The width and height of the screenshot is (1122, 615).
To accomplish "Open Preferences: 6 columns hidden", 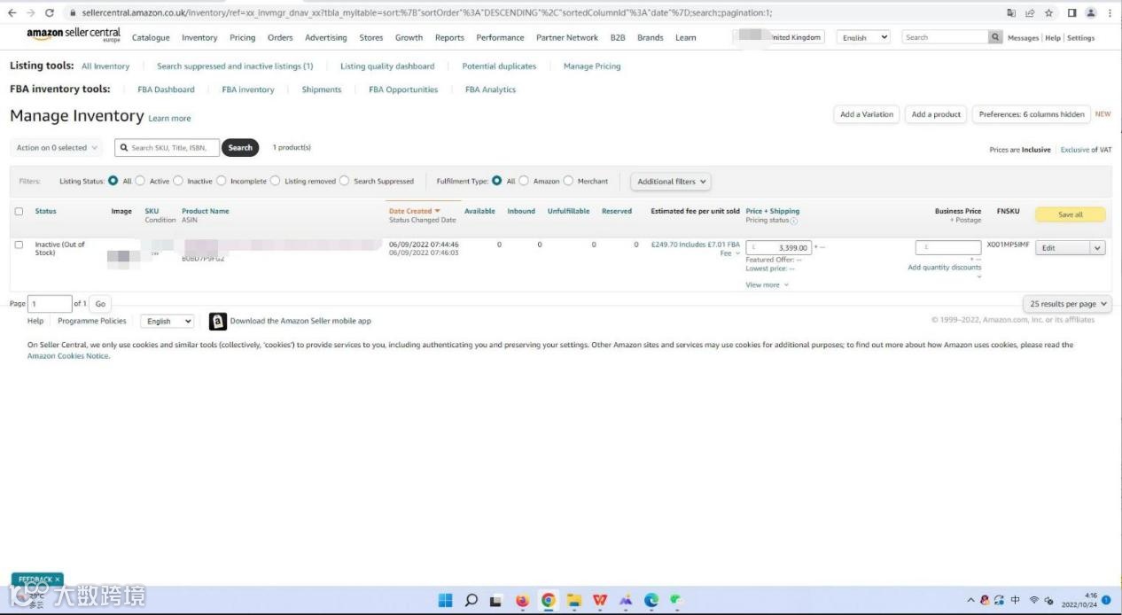I will point(1032,114).
